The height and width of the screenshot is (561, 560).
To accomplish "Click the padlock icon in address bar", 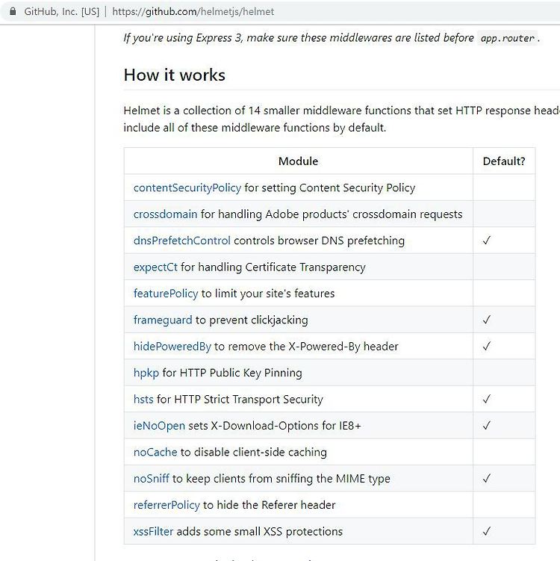I will tap(13, 11).
